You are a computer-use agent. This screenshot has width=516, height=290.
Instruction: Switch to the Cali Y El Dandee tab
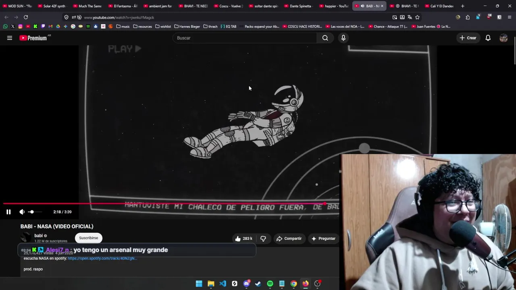[x=439, y=6]
